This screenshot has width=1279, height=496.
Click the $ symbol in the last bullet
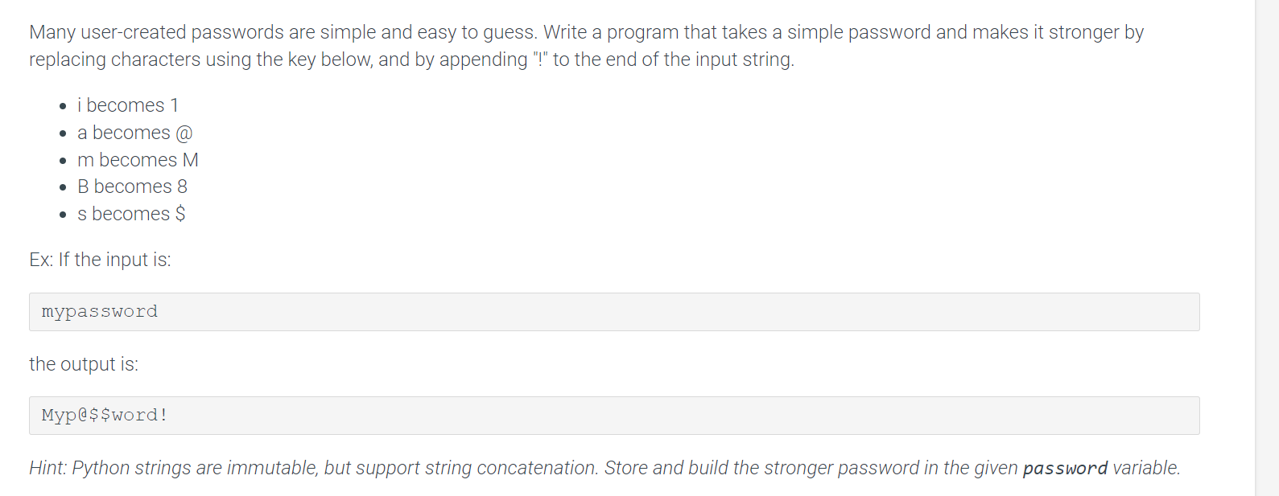pyautogui.click(x=180, y=214)
